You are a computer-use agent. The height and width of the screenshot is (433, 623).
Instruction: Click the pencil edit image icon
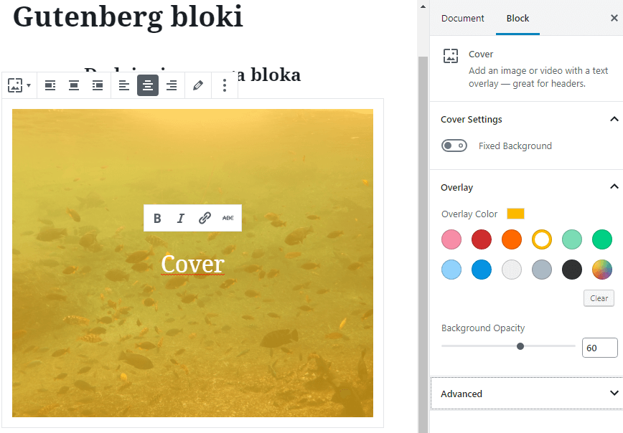pyautogui.click(x=198, y=85)
